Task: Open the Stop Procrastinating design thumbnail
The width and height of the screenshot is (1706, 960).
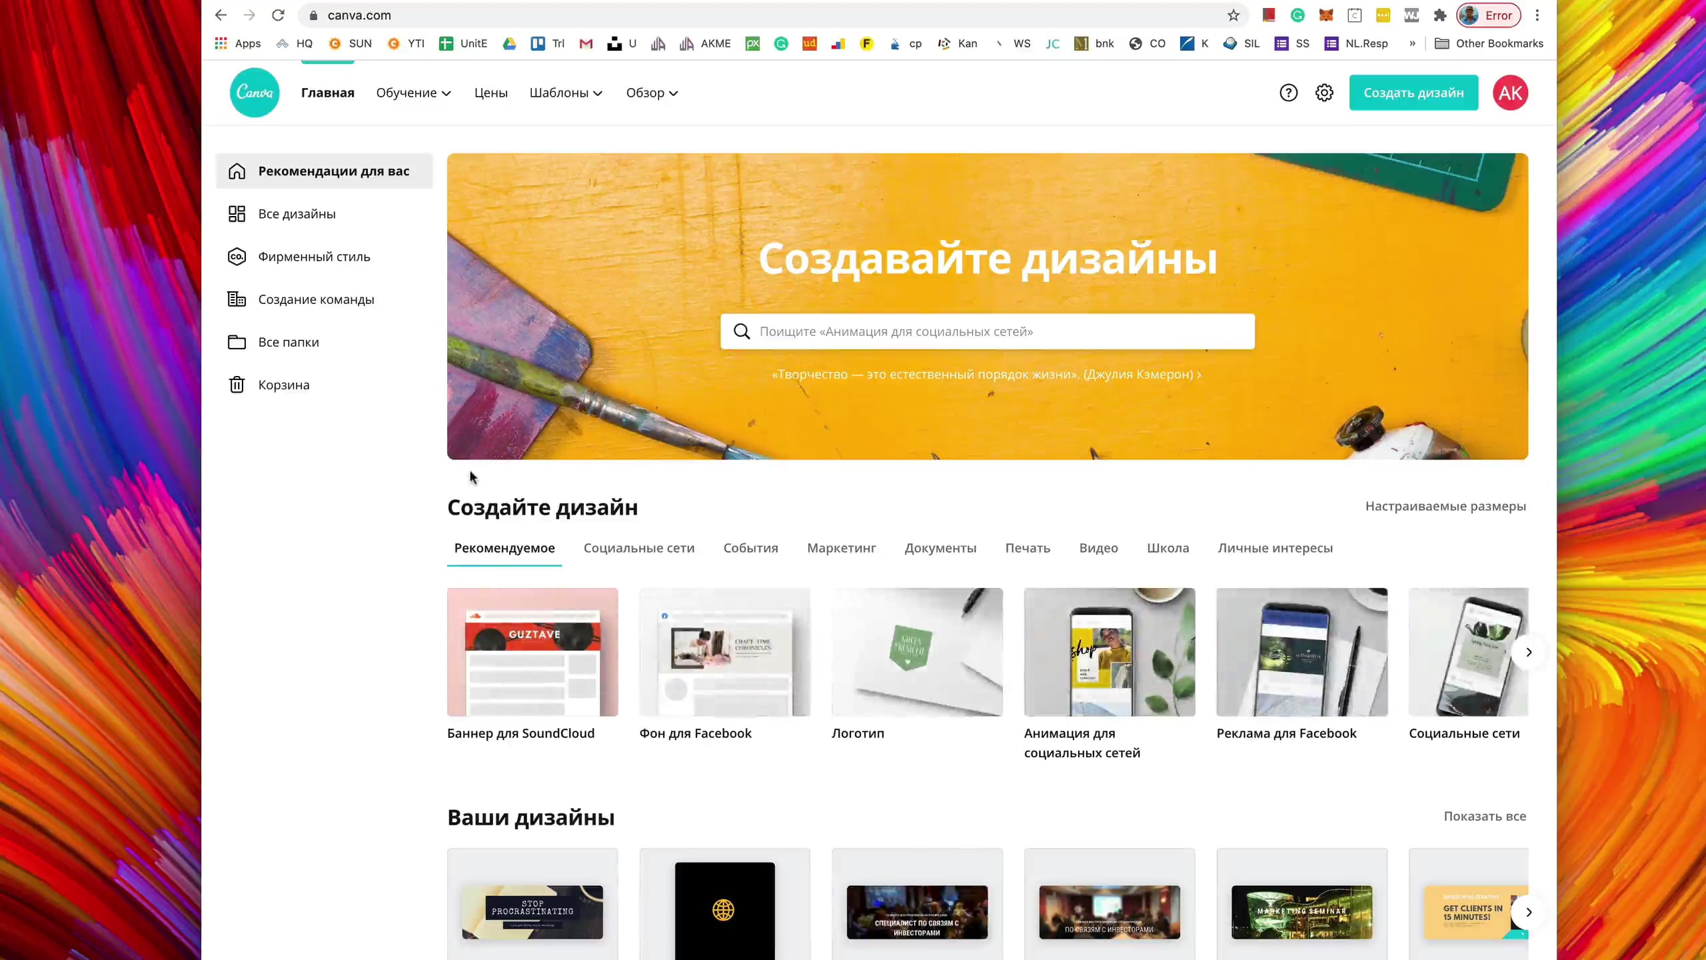Action: tap(532, 911)
